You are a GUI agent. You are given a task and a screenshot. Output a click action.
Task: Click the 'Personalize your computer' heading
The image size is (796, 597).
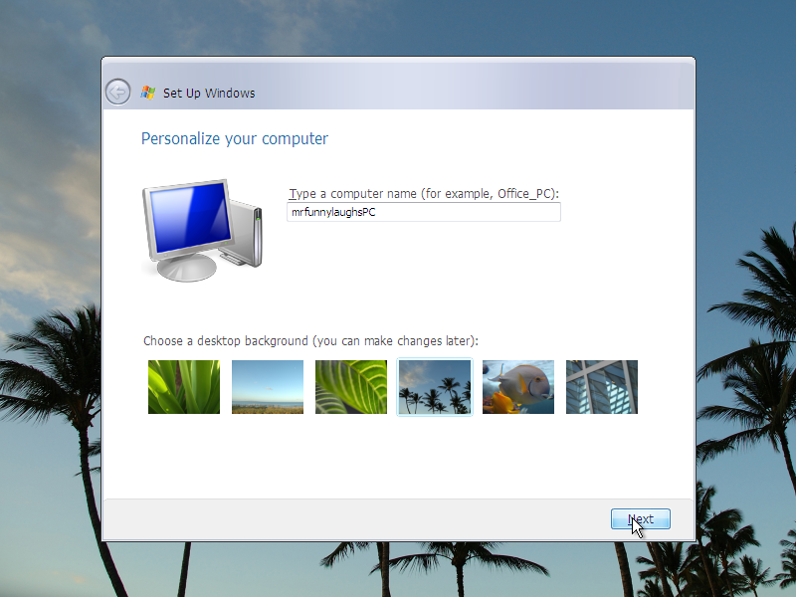[x=235, y=138]
